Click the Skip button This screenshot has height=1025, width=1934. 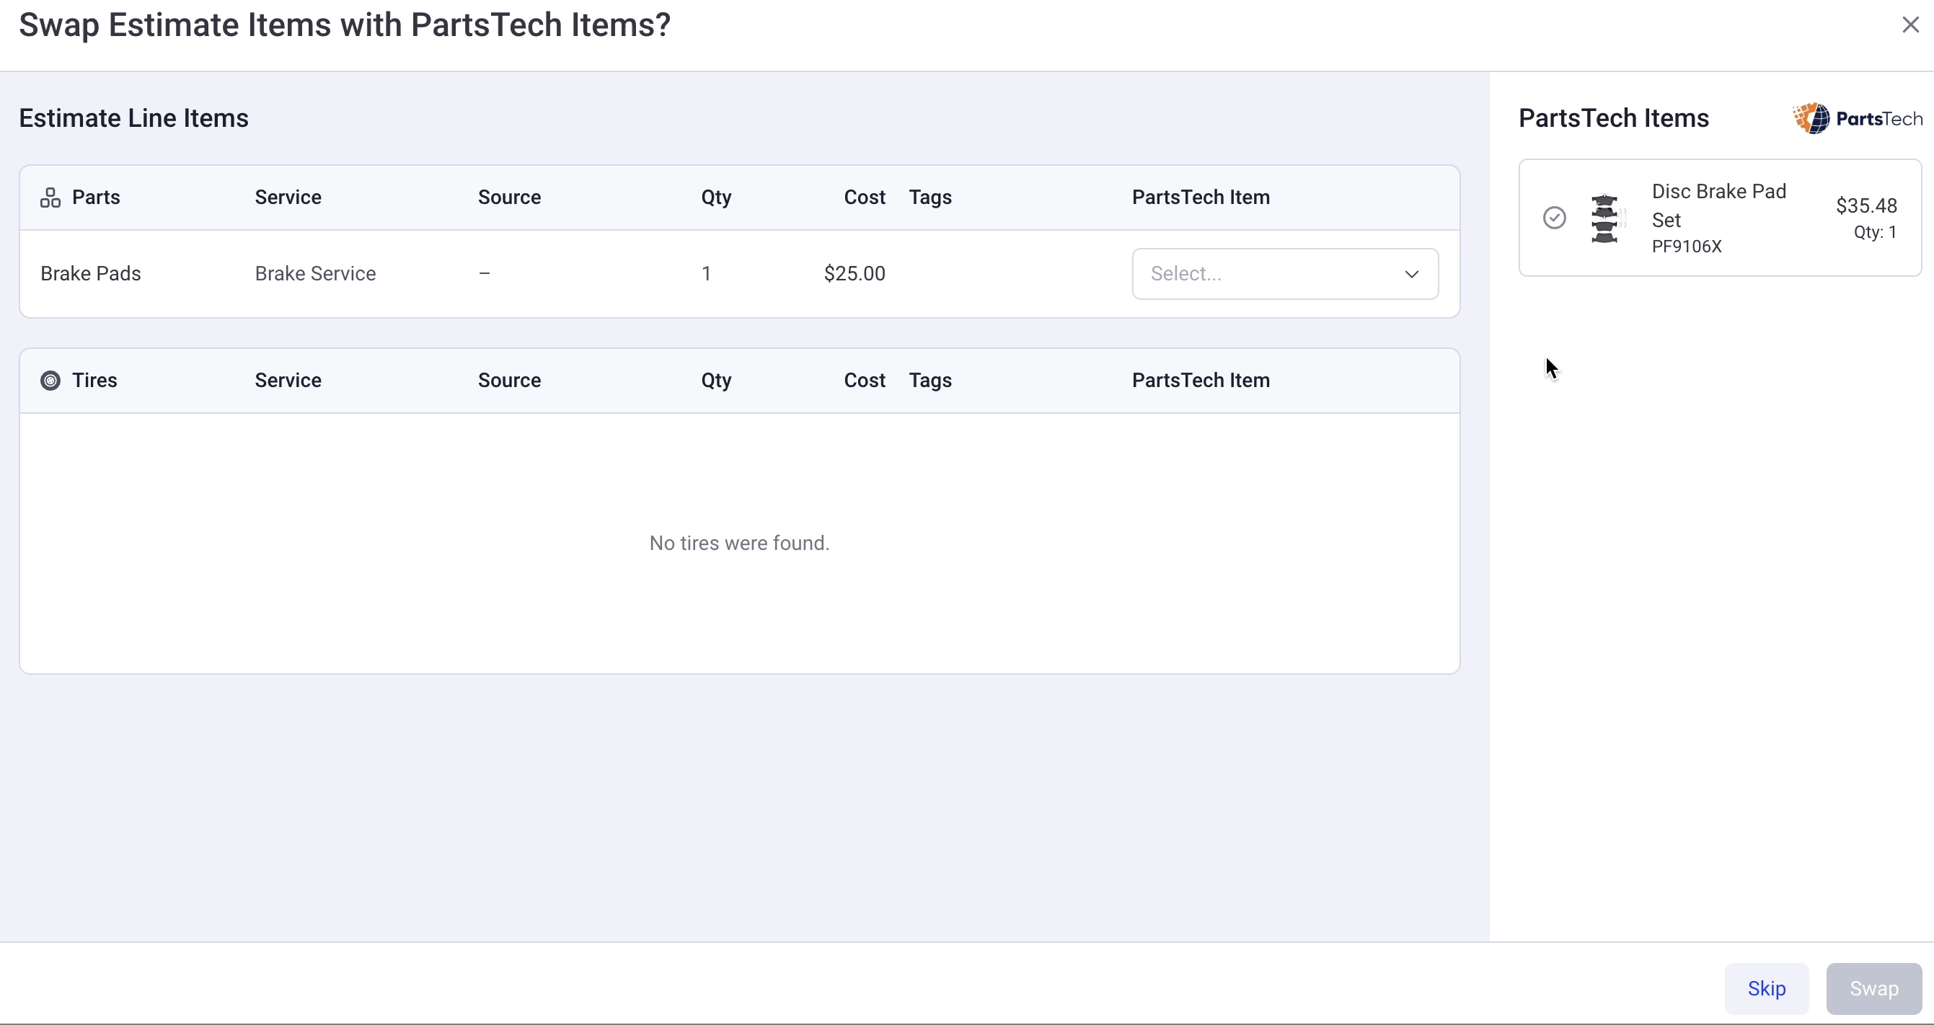[1766, 988]
